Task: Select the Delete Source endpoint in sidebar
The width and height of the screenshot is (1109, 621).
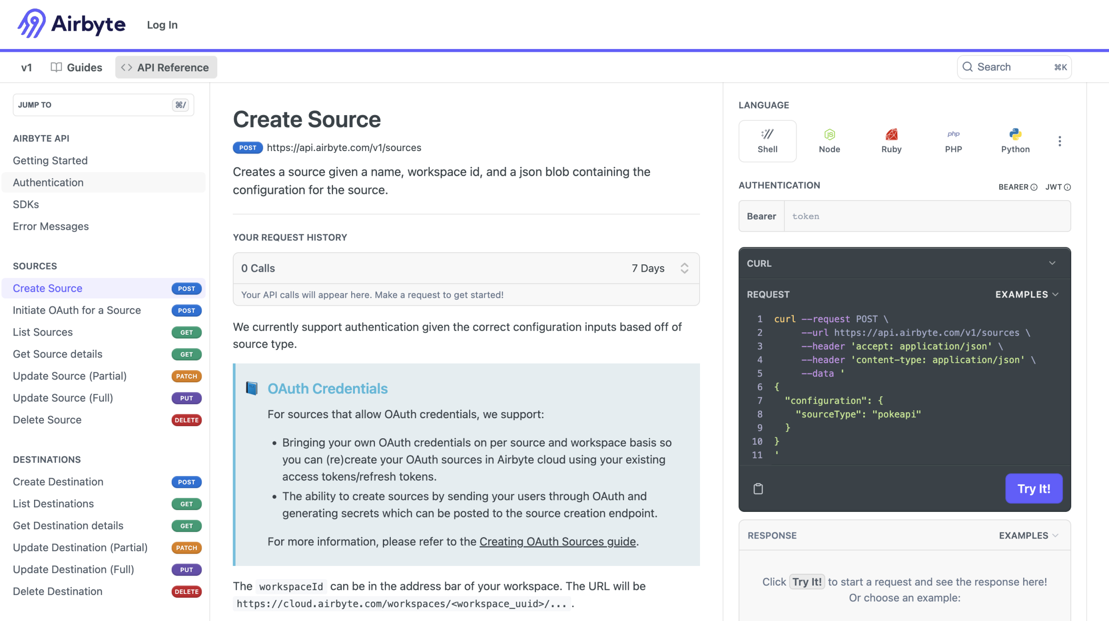Action: tap(47, 420)
